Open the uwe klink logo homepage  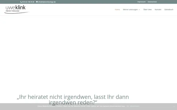click(17, 9)
